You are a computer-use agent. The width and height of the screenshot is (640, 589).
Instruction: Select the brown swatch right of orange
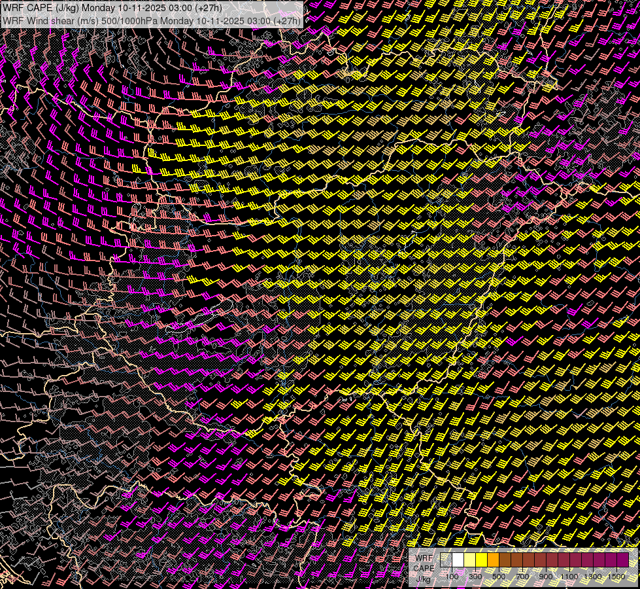click(505, 560)
